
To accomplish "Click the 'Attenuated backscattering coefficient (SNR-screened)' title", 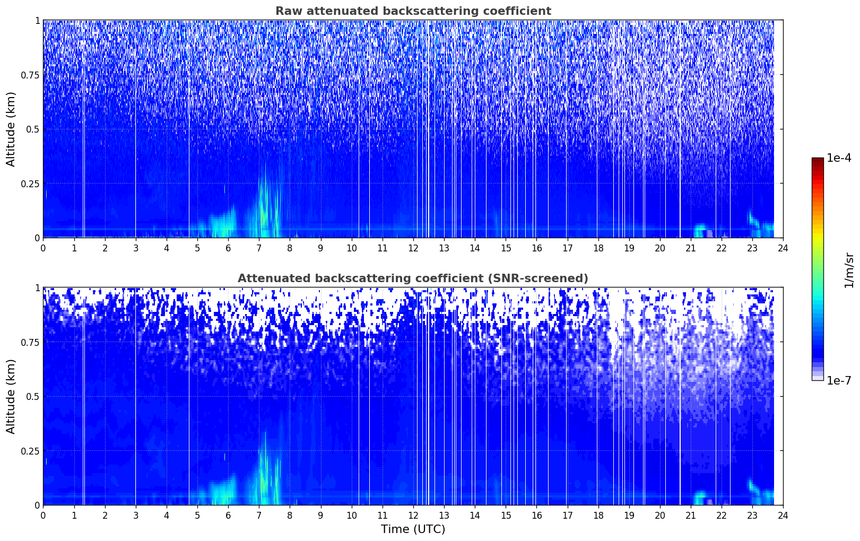I will 413,278.
